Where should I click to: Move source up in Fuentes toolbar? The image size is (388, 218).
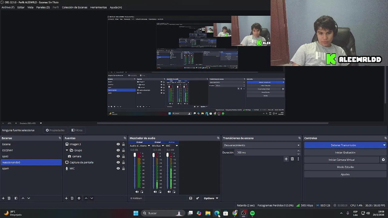[x=86, y=198]
